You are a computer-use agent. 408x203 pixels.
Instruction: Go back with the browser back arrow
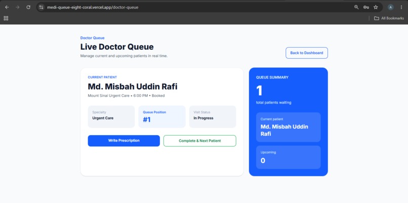coord(7,7)
